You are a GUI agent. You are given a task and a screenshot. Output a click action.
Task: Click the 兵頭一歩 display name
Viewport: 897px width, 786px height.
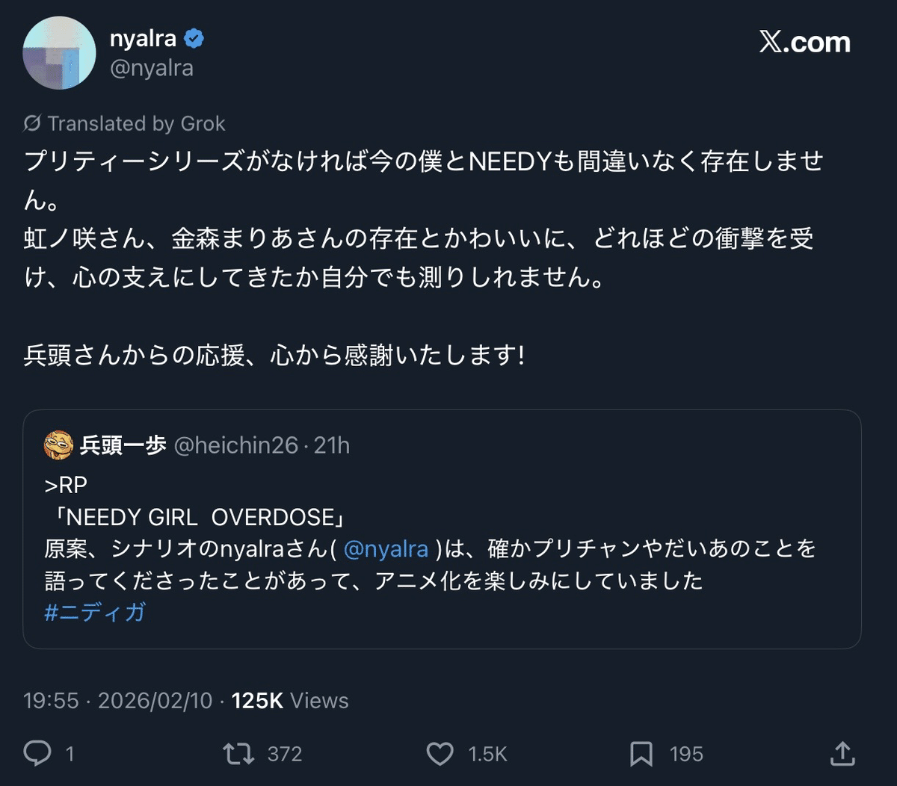coord(123,445)
